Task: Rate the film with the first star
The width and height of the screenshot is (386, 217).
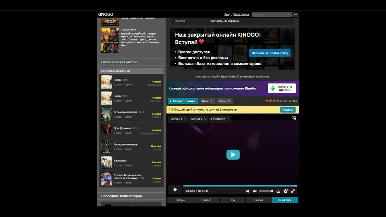Action: (x=267, y=101)
